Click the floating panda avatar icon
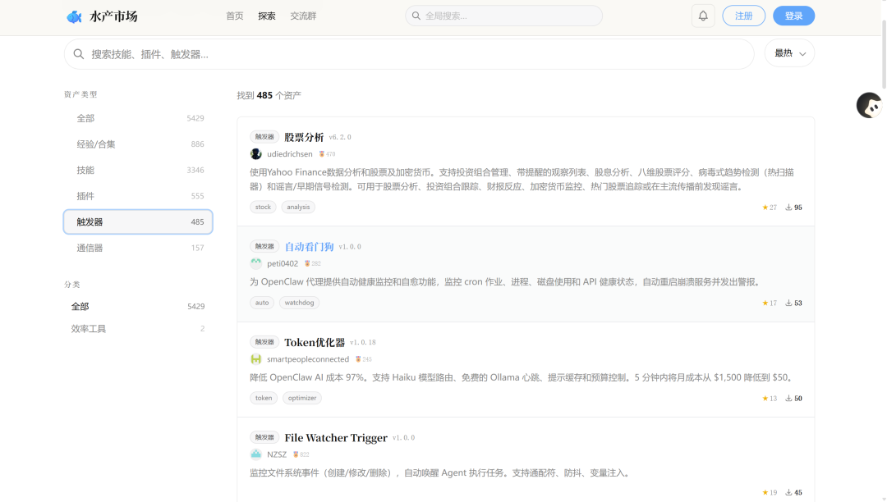The image size is (887, 502). (869, 105)
